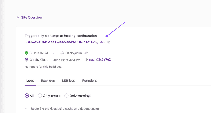211x113 pixels.
Task: Open the SSR logs tab
Action: pos(68,81)
